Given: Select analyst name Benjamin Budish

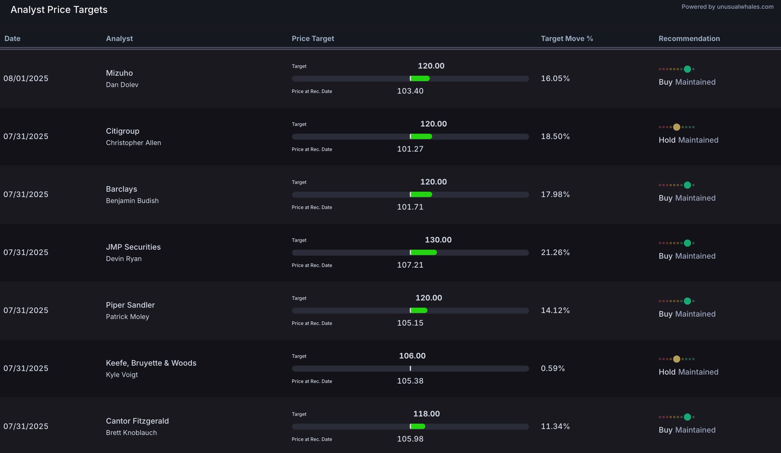Looking at the screenshot, I should point(132,201).
